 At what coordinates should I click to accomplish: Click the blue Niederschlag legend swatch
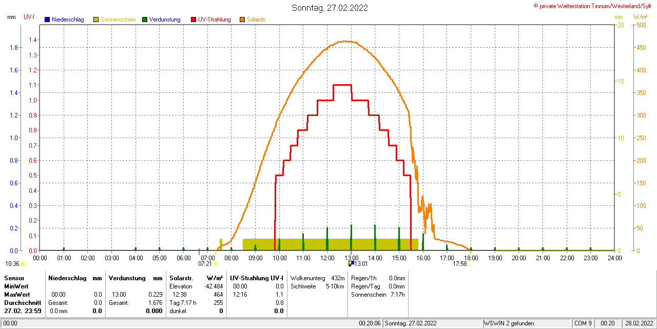coord(47,20)
